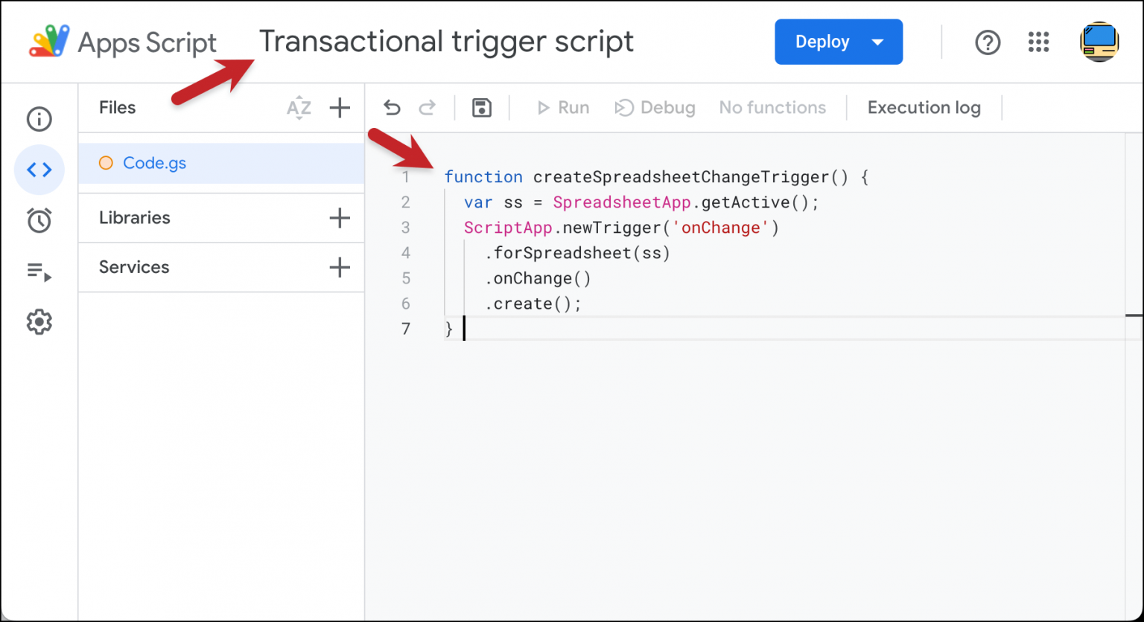Add a service to the project

(340, 267)
